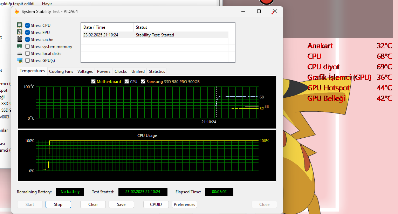Hide Samsung SSD 980 PRO temperature line
Image resolution: width=398 pixels, height=214 pixels.
point(143,82)
